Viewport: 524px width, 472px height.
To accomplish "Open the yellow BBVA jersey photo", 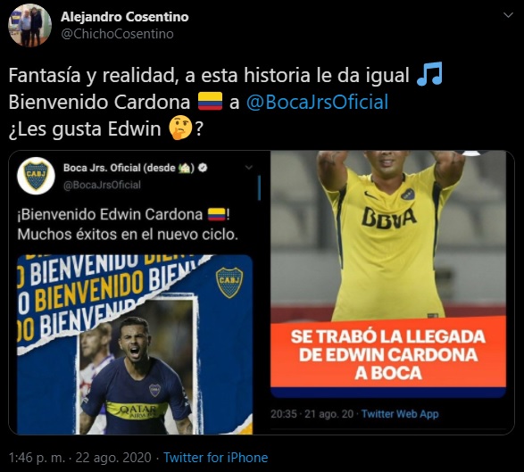I will (388, 236).
